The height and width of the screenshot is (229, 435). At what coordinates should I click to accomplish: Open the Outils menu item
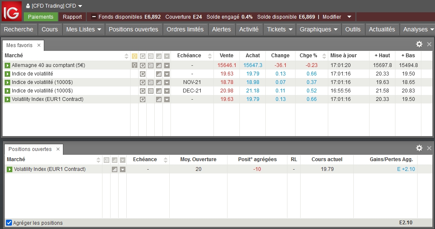coord(353,29)
